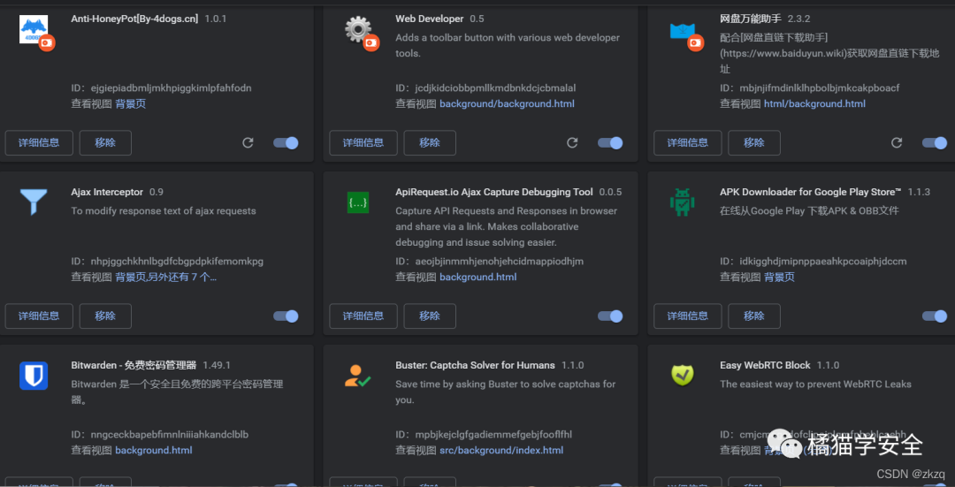Open 详细信息 for 网盘万能助手
The image size is (955, 487).
688,142
